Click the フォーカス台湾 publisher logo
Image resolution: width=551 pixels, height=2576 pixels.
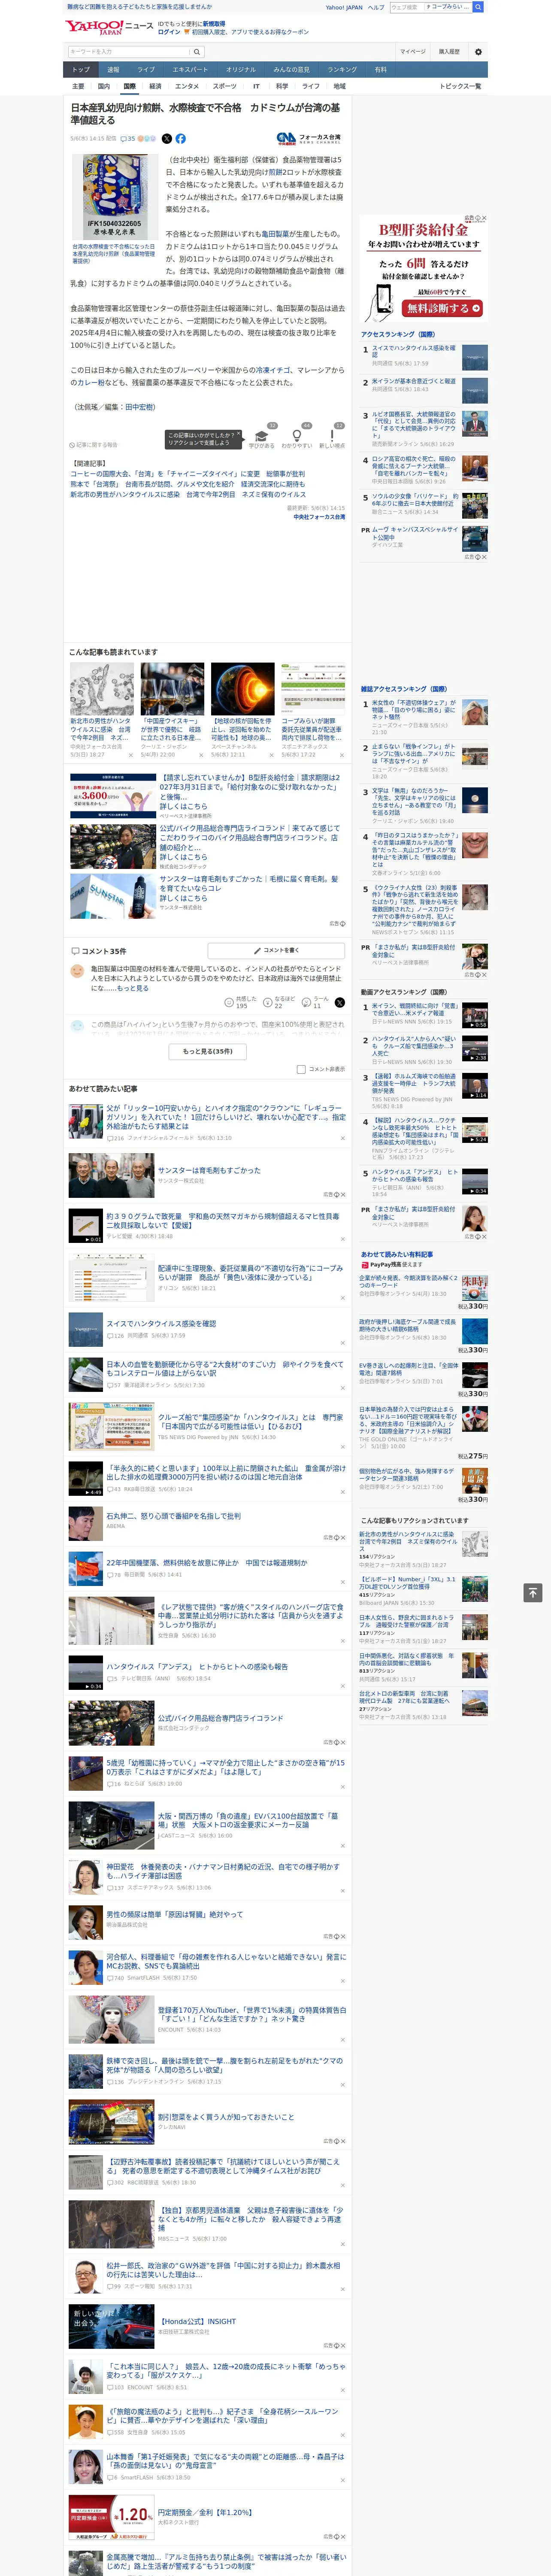click(x=309, y=139)
